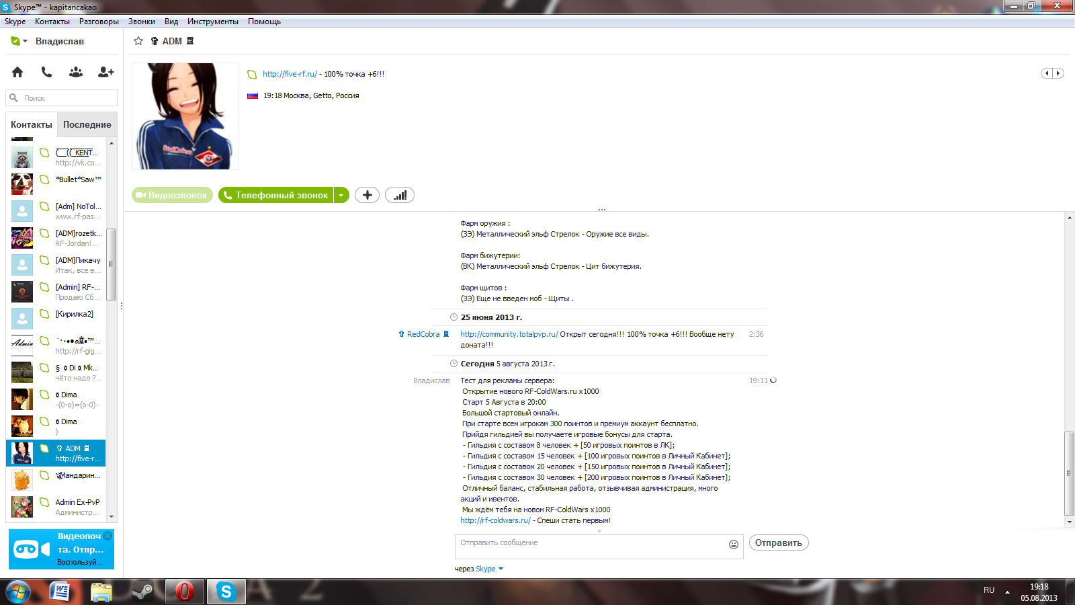Open Windows Explorer from the taskbar
Screen dimensions: 1075x605
pos(101,592)
